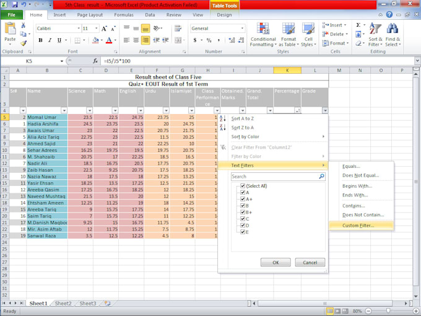Toggle the (Select All) checkbox
Image resolution: width=421 pixels, height=316 pixels.
coord(243,186)
